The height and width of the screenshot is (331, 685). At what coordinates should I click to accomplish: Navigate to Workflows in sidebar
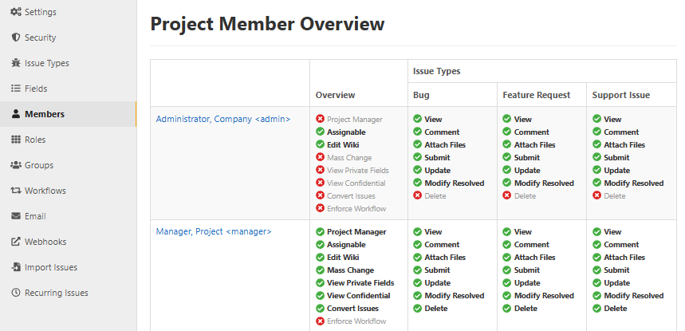(x=68, y=191)
